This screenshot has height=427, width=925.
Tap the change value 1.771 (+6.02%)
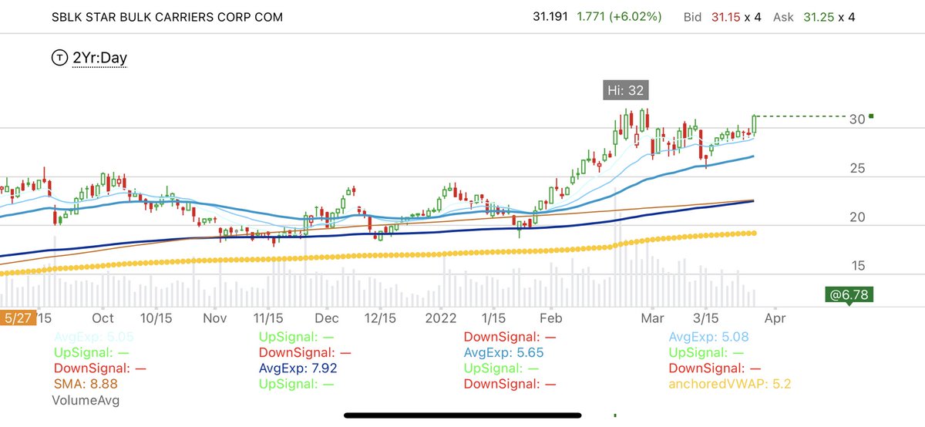[620, 16]
